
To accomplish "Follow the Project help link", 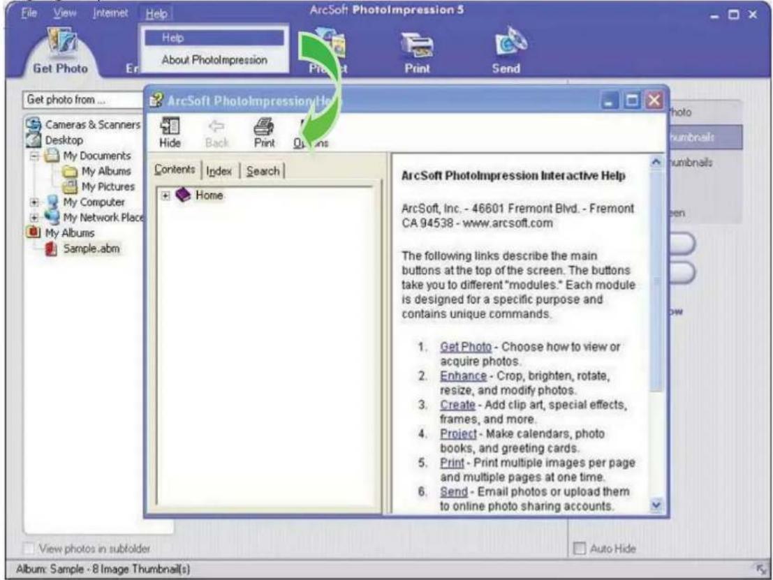I will 459,434.
